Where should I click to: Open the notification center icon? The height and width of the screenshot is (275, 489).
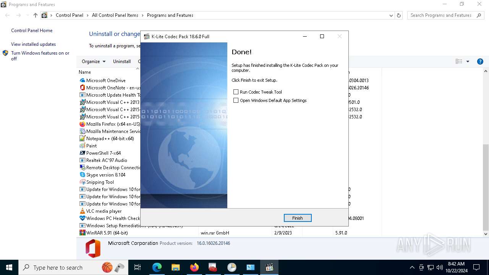click(x=476, y=267)
